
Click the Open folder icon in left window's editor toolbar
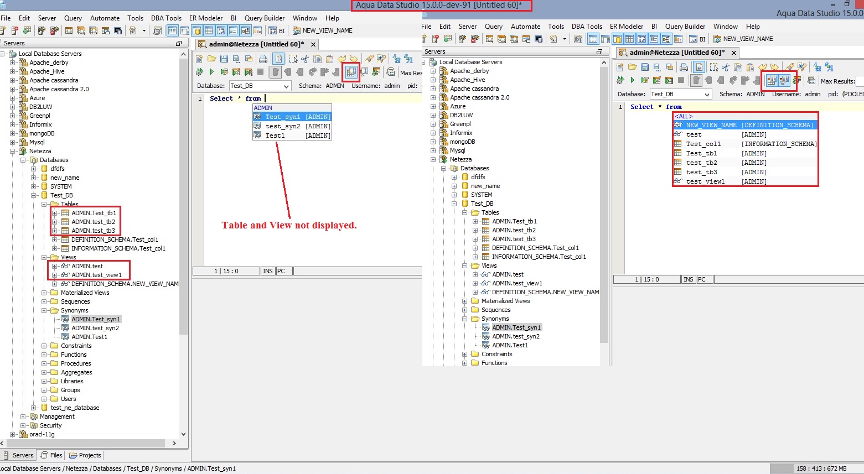click(211, 59)
